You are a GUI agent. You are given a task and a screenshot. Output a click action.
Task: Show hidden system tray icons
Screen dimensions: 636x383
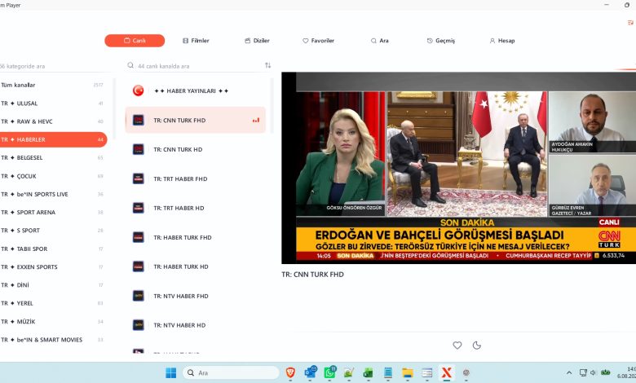coord(569,373)
